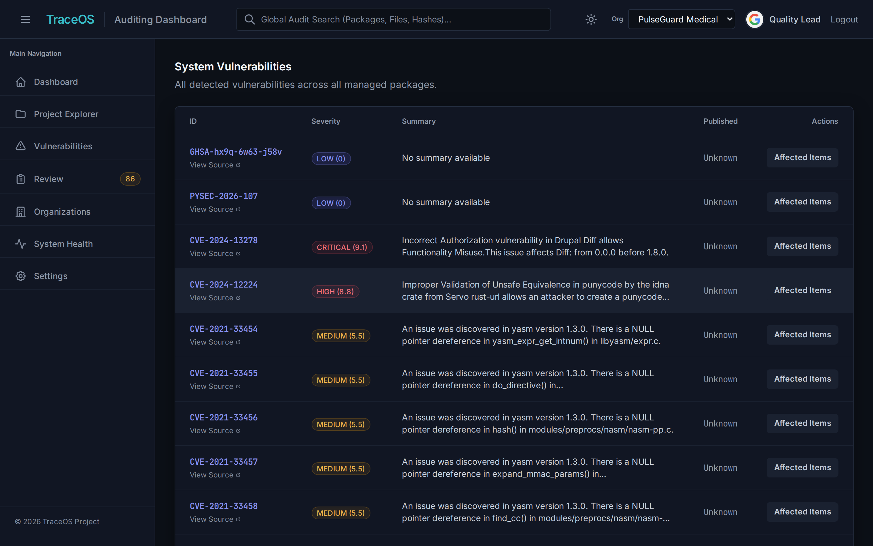Open CVE-2024-12224 vulnerability details
The image size is (873, 546).
tap(224, 285)
